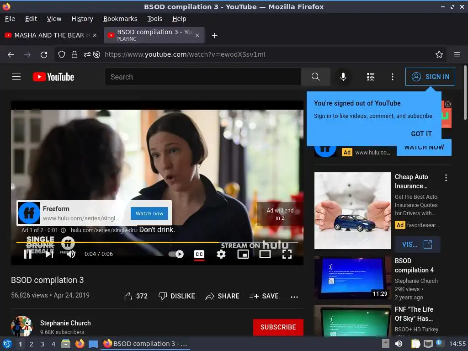Launch Firefox from taskbar launcher
468x351 pixels.
click(80, 344)
